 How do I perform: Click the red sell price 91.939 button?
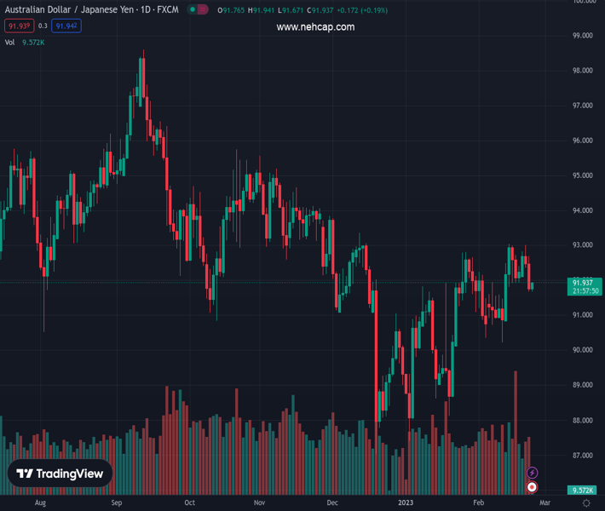tap(19, 26)
